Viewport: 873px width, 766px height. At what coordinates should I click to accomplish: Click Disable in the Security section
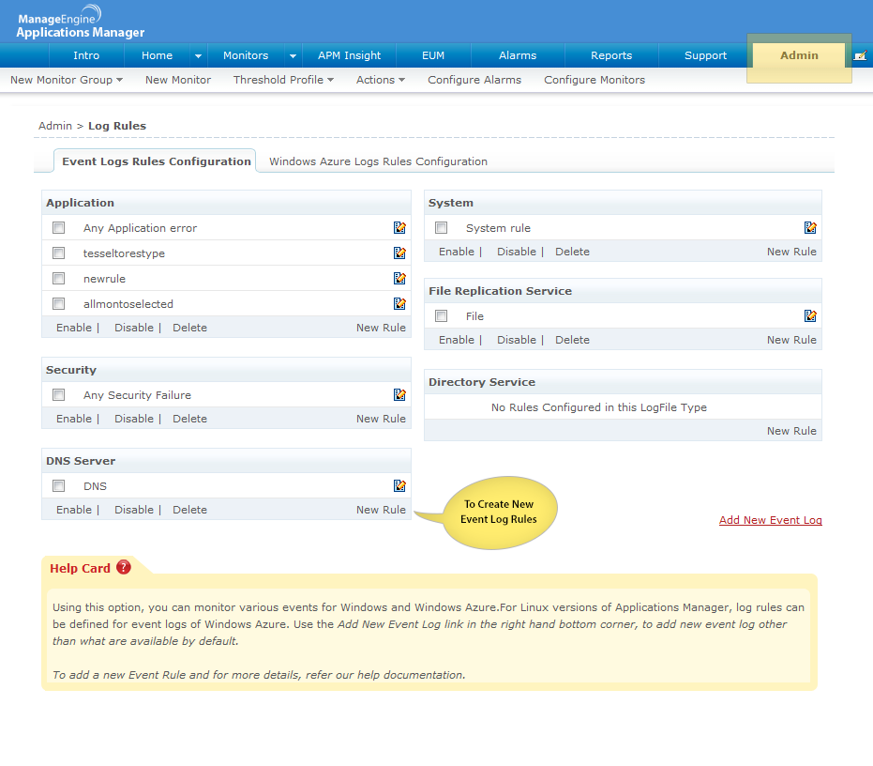click(133, 418)
